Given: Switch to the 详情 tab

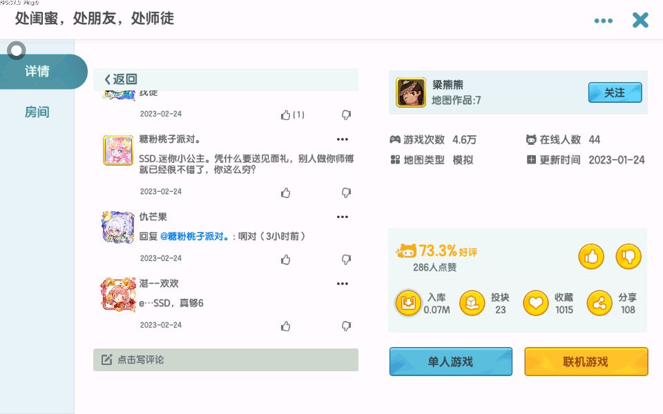Looking at the screenshot, I should click(x=38, y=71).
